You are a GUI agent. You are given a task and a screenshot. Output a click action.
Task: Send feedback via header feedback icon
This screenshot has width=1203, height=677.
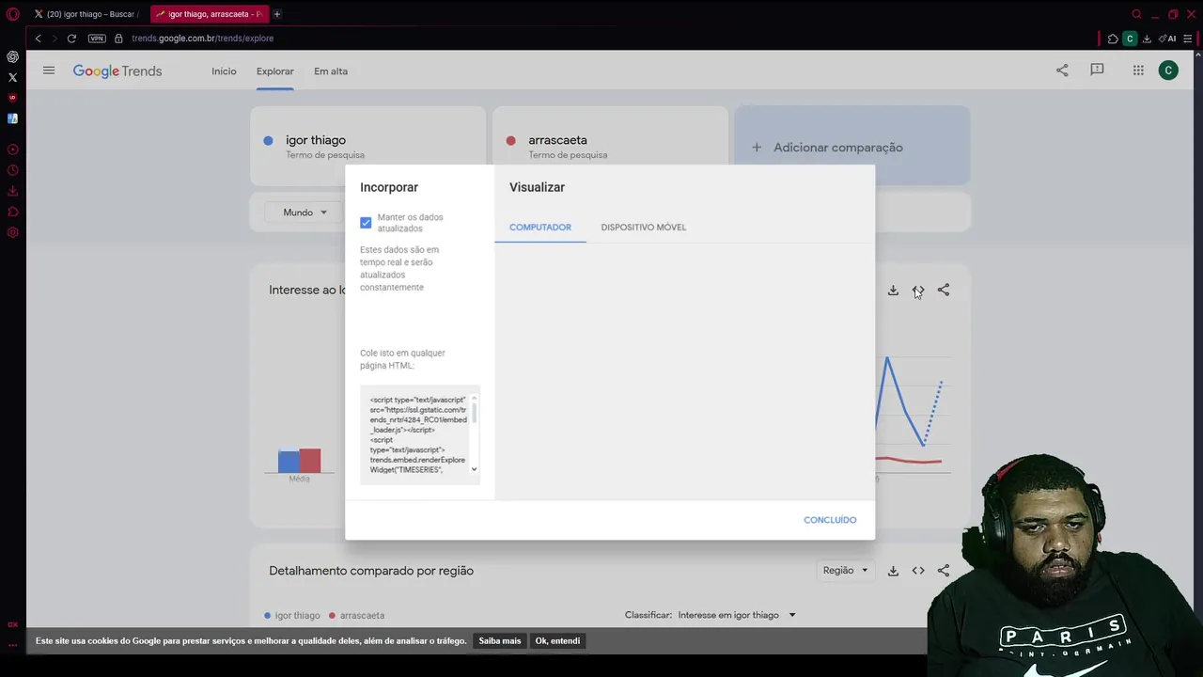1097,71
